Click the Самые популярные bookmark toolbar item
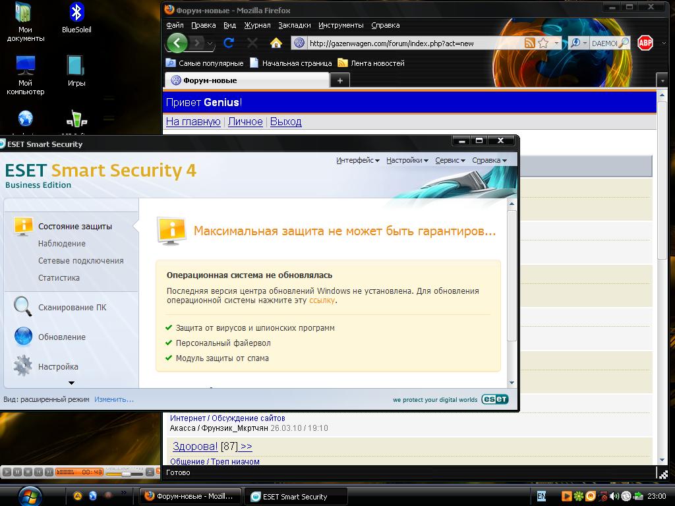Viewport: 675px width, 506px height. click(205, 63)
